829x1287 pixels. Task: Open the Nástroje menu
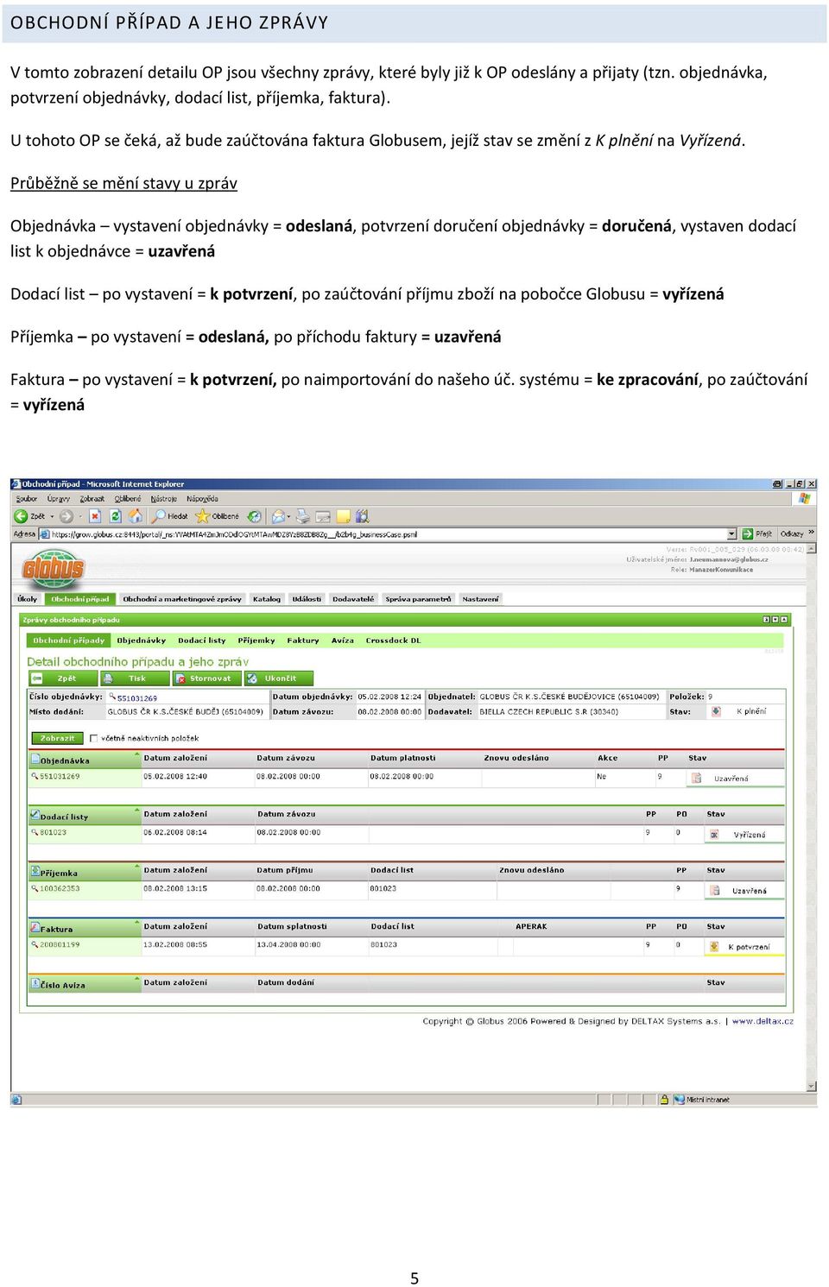coord(164,499)
